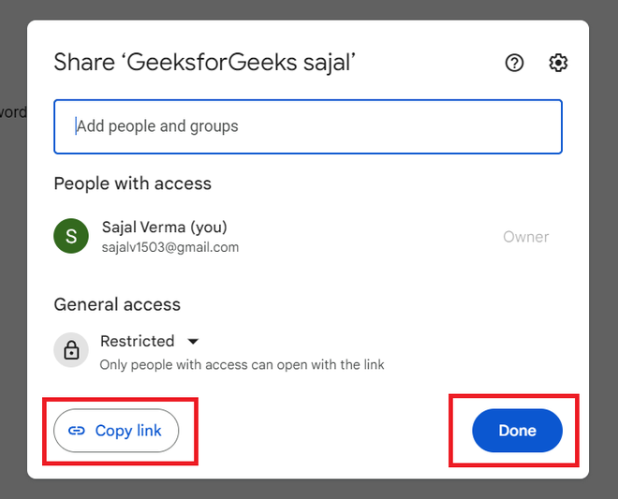This screenshot has height=499, width=618.
Task: Expand the Restricted access dropdown arrow
Action: click(x=193, y=341)
